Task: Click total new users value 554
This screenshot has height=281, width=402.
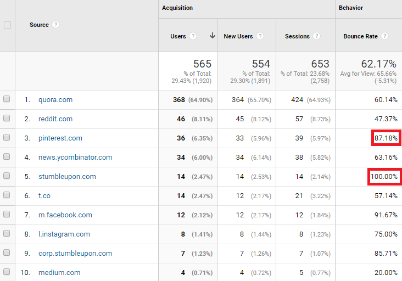Action: [x=261, y=64]
